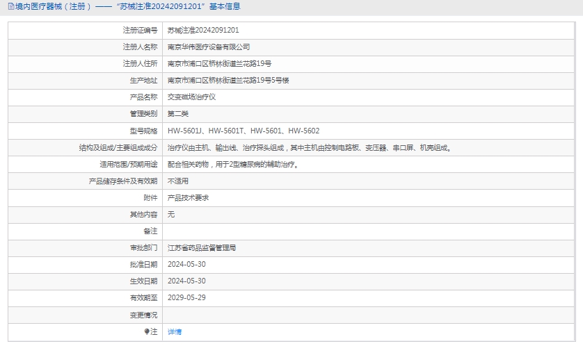Click the attachment value 产品技术要求
This screenshot has width=583, height=346.
pyautogui.click(x=189, y=198)
